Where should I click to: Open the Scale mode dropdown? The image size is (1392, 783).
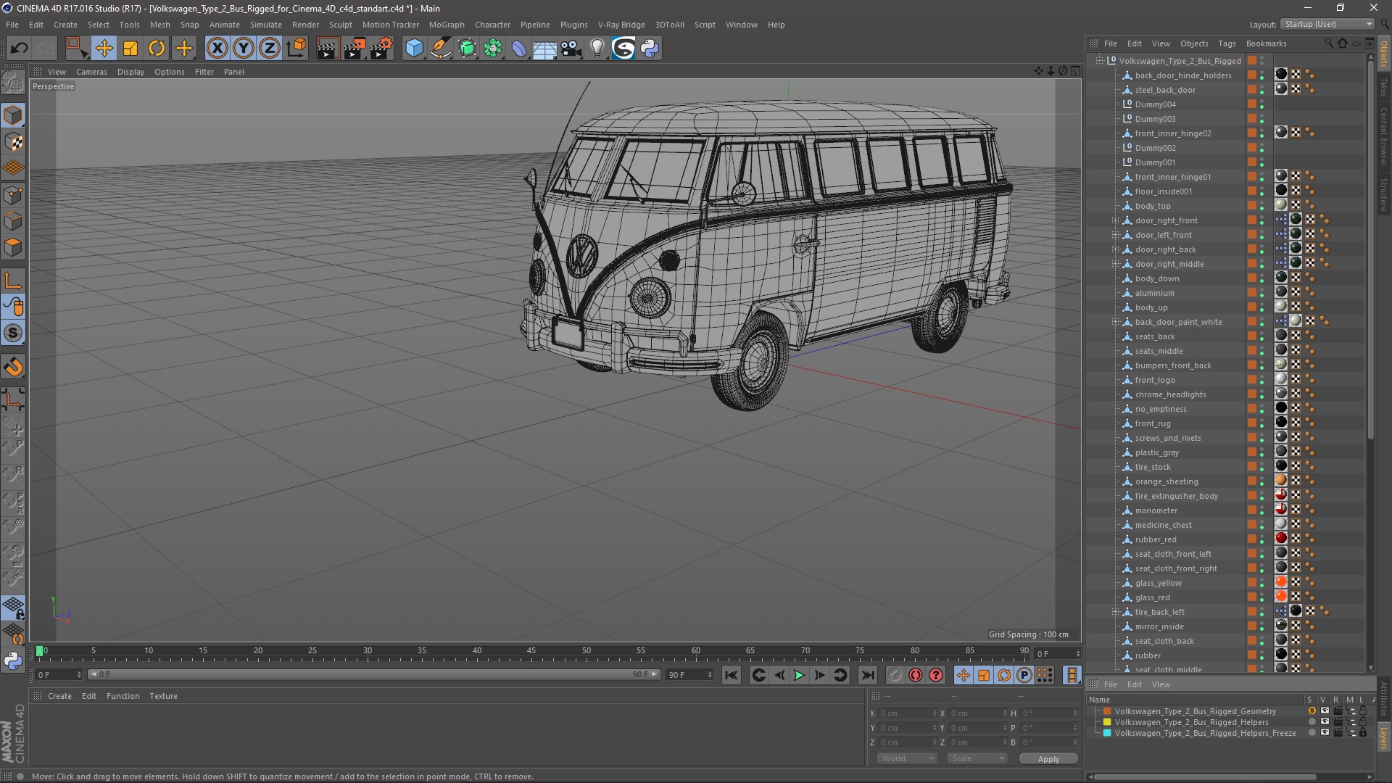[x=977, y=758]
